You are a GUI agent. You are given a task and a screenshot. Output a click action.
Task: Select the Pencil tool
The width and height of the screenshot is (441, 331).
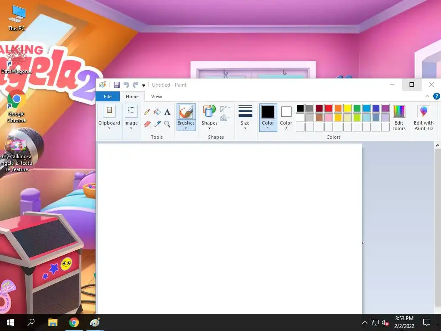pos(146,112)
